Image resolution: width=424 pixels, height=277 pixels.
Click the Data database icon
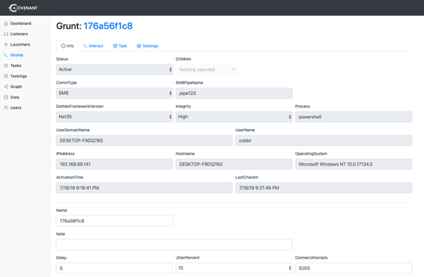click(x=6, y=97)
